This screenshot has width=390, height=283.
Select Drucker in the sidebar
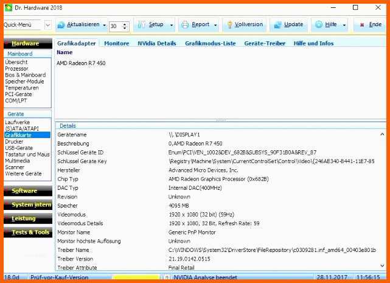click(14, 141)
